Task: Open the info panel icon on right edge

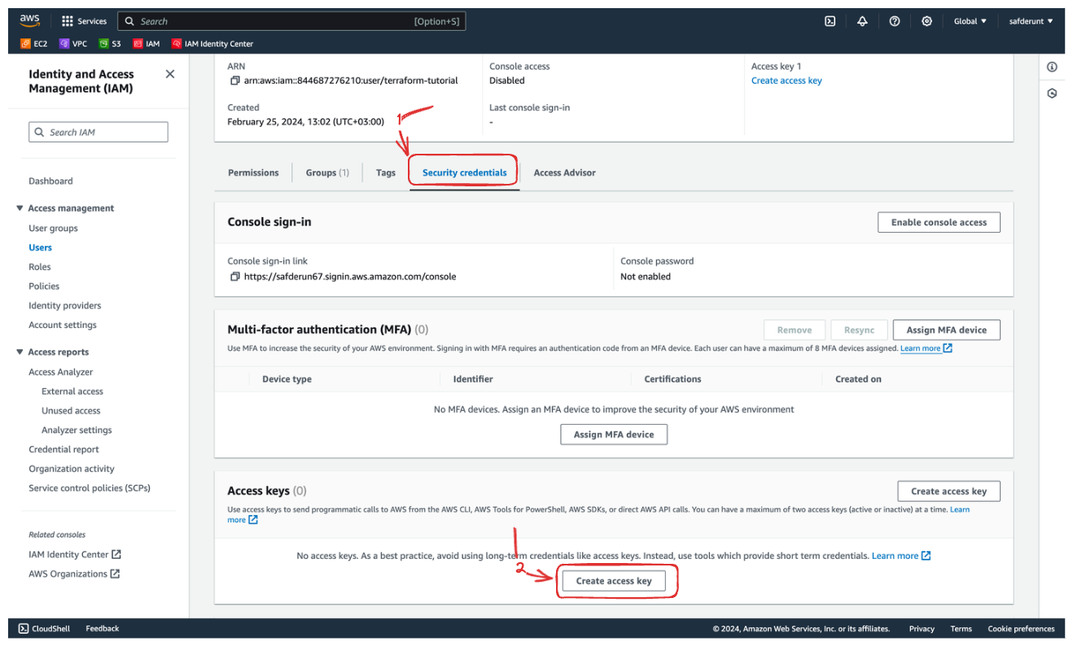Action: click(1052, 67)
